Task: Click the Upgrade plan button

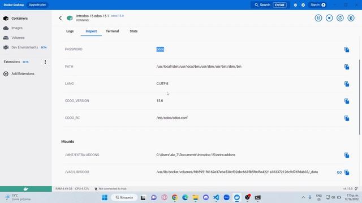Action: point(37,5)
